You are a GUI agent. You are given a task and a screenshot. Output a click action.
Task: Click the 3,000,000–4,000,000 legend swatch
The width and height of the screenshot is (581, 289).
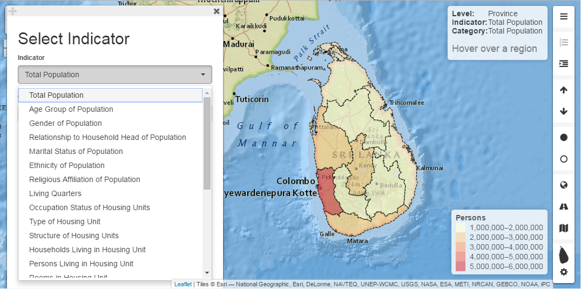[461, 247]
